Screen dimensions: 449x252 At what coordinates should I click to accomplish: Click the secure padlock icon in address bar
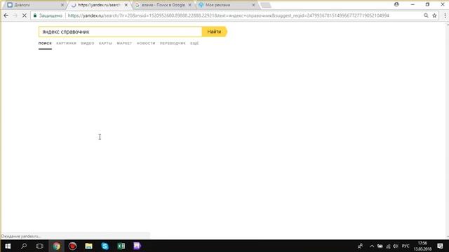point(35,15)
